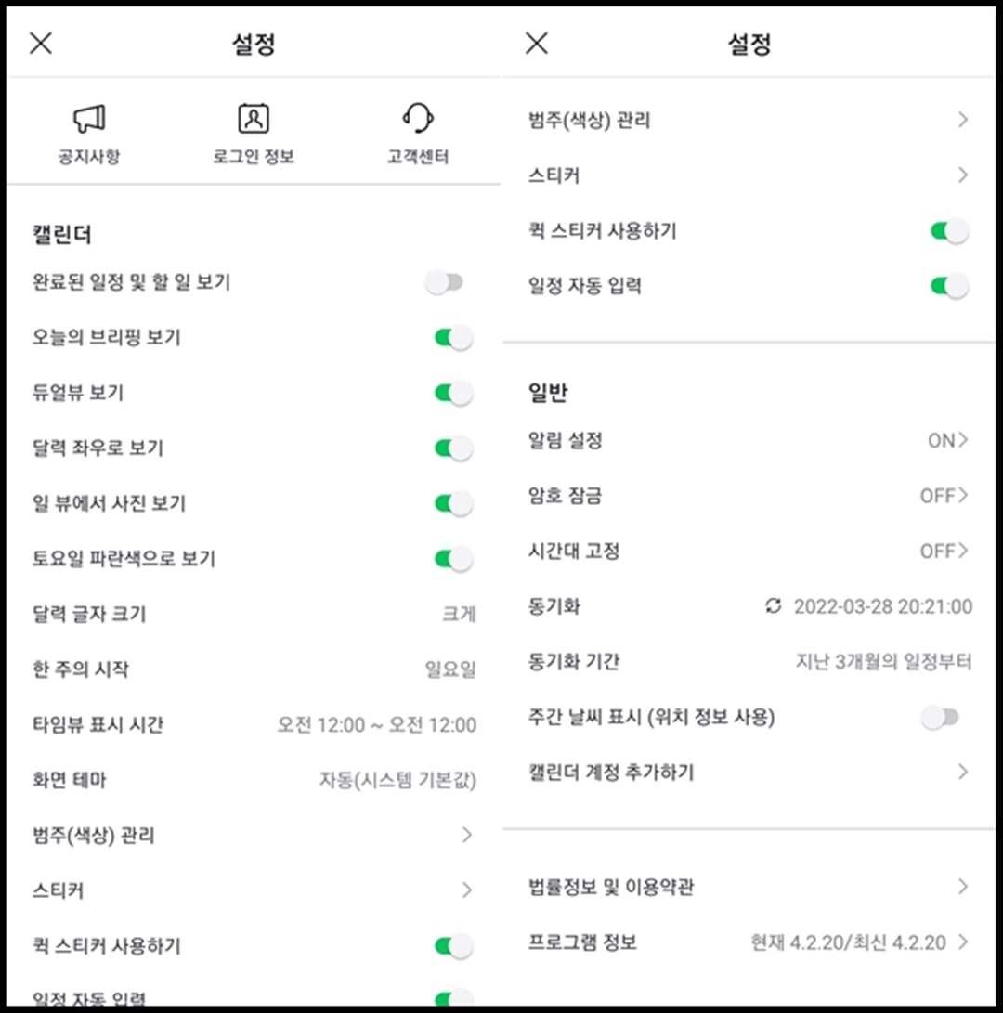Edit 타임뷰 표시 시간 range value

point(377,725)
